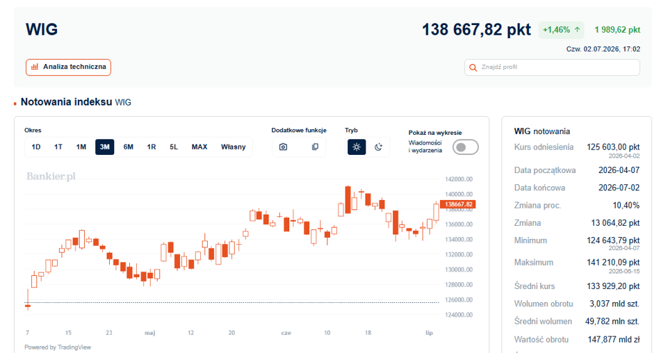Select the 1T period
The height and width of the screenshot is (353, 659).
tap(58, 147)
